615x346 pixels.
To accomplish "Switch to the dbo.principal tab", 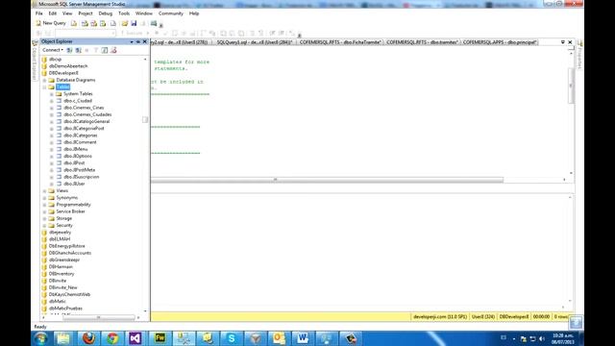I will pos(500,42).
